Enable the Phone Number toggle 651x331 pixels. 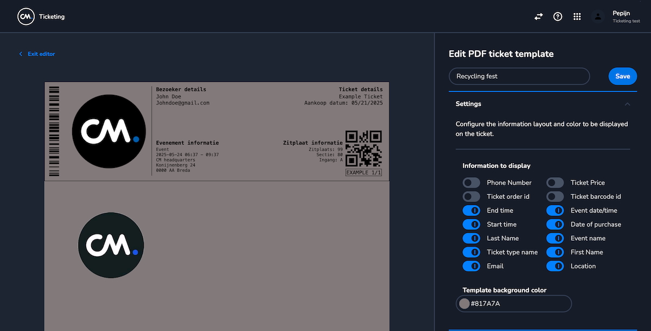(471, 183)
